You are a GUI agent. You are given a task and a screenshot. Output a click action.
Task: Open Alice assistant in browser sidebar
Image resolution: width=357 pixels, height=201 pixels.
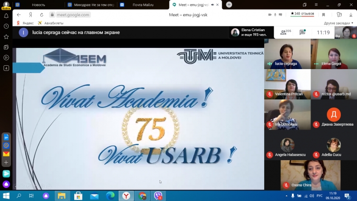pyautogui.click(x=6, y=184)
